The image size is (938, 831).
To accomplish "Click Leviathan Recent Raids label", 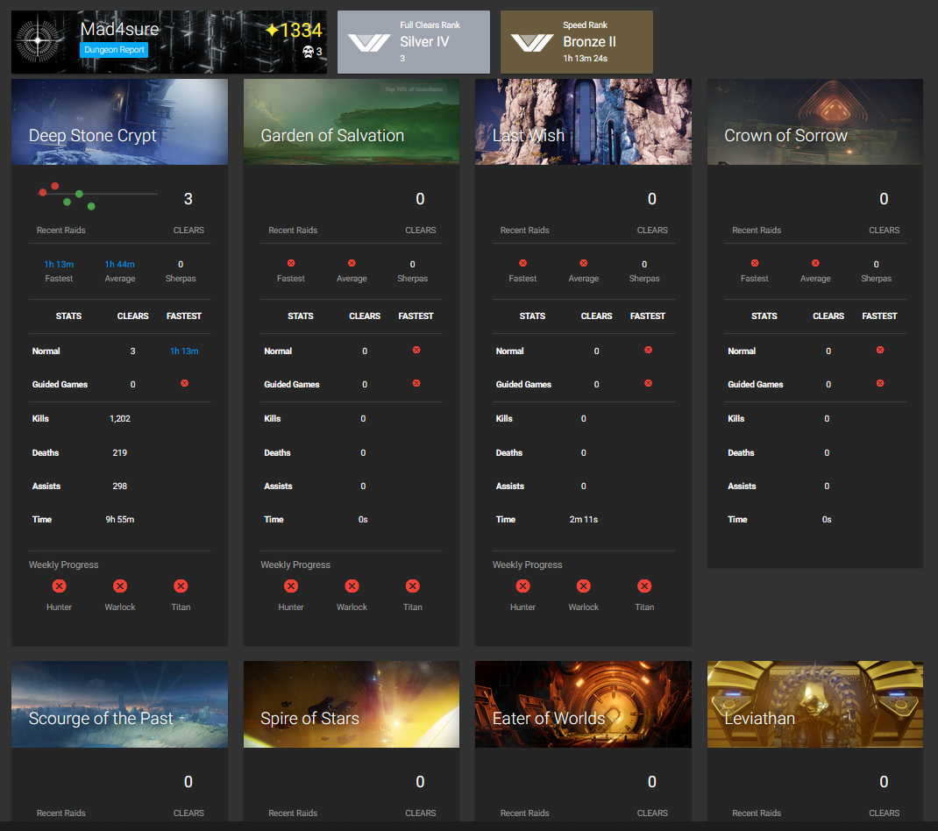I will click(757, 813).
